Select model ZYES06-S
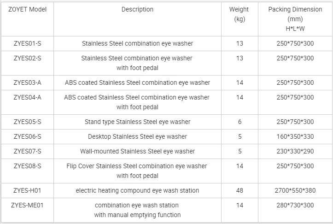Viewport: 333px width, 224px height. click(28, 136)
